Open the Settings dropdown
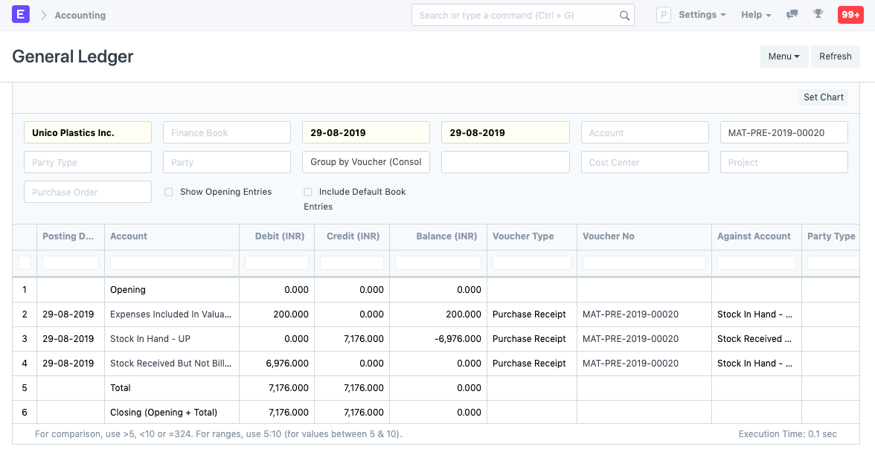This screenshot has width=875, height=452. pos(700,14)
